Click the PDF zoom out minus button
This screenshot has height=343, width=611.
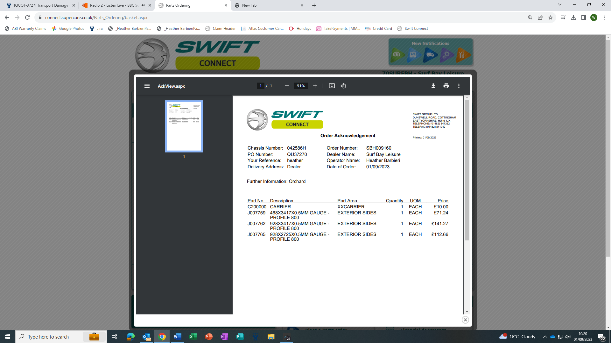(x=287, y=86)
